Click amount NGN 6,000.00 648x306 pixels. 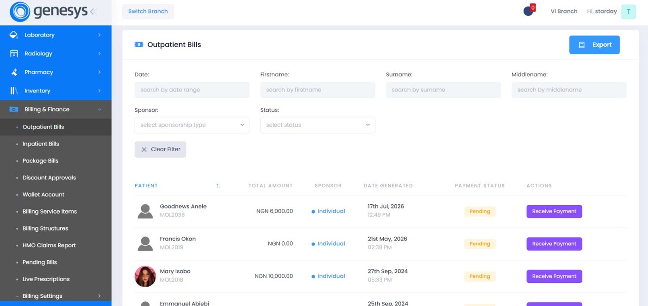pyautogui.click(x=274, y=211)
